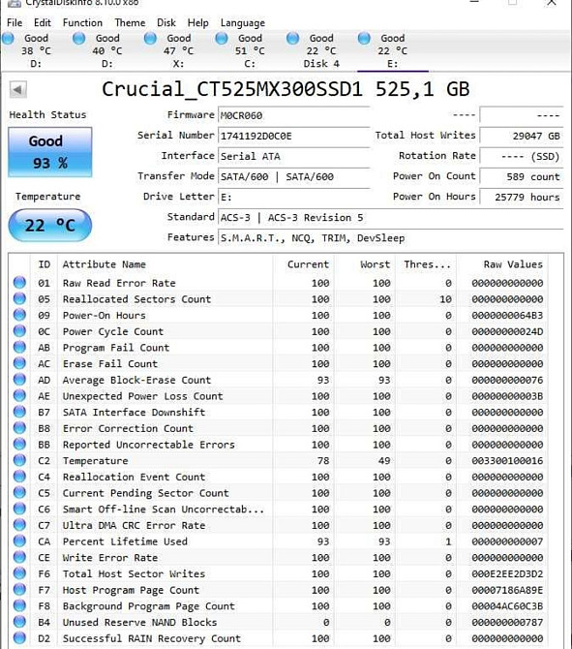Click status icon for Raw Read Error Rate
Image resolution: width=572 pixels, height=649 pixels.
pos(19,283)
